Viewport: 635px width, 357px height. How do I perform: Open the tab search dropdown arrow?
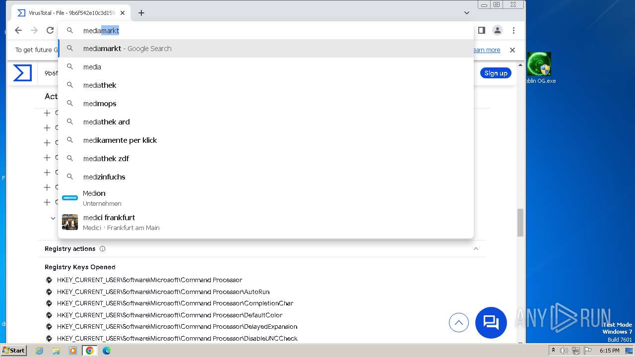[x=467, y=13]
